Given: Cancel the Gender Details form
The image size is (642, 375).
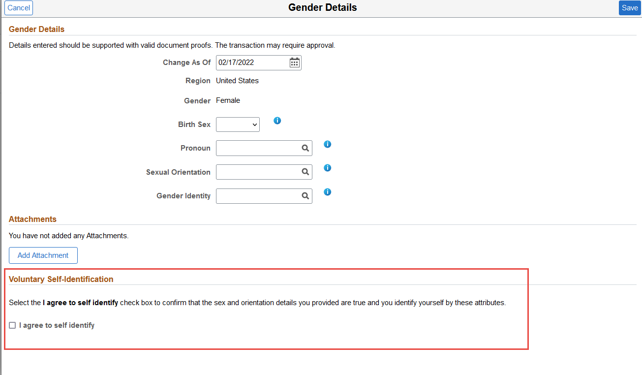Looking at the screenshot, I should pyautogui.click(x=19, y=8).
